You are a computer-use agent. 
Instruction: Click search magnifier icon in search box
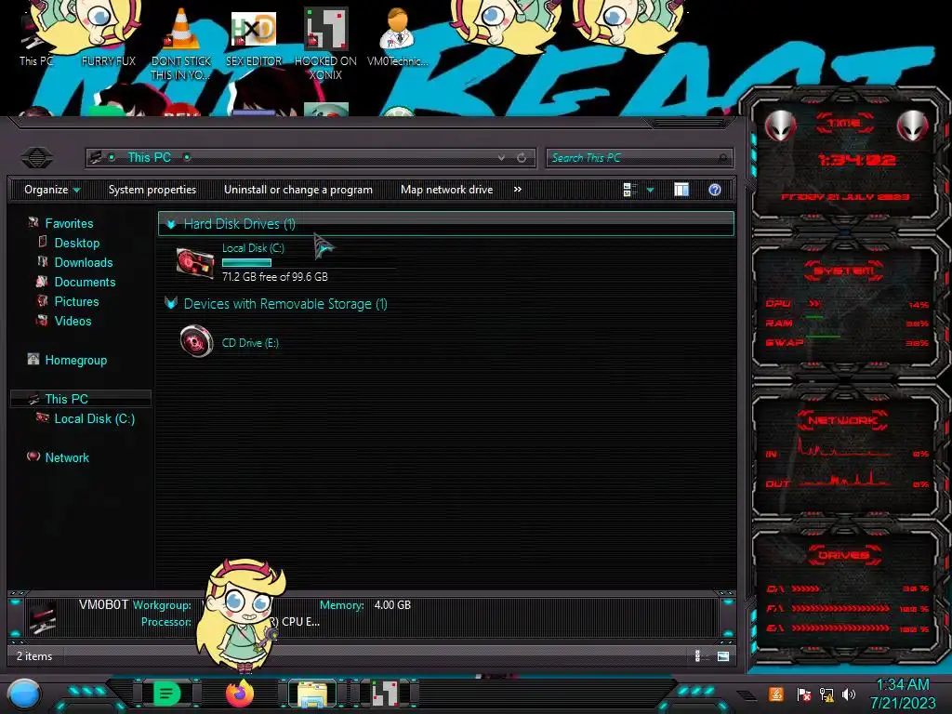tap(722, 158)
